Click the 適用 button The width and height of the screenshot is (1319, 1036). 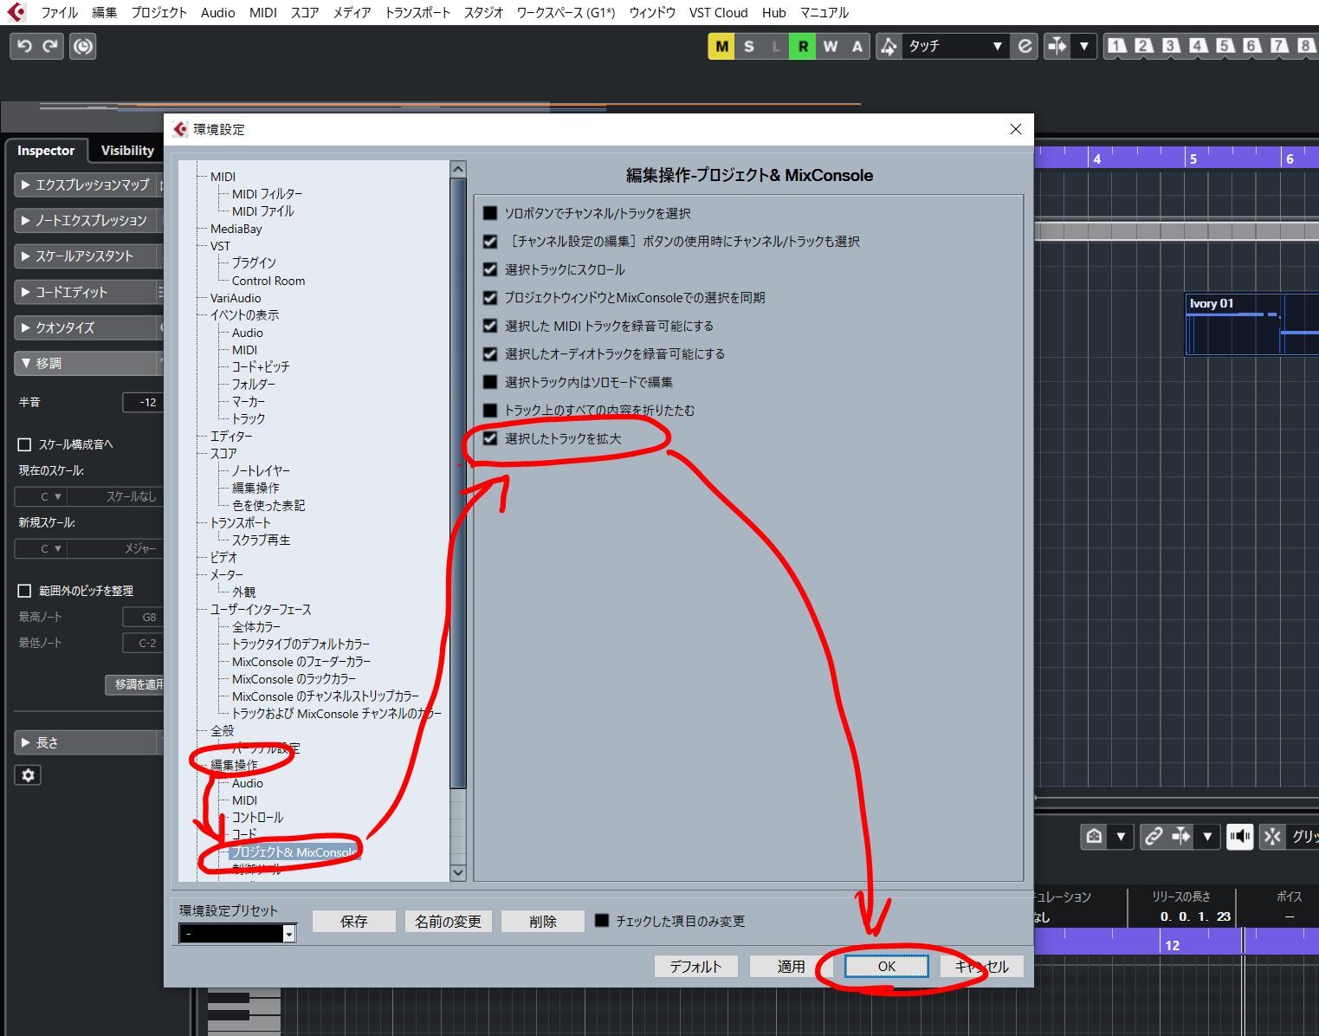tap(791, 966)
